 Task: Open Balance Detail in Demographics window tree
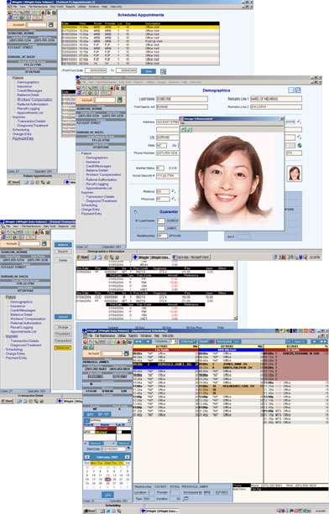[97, 170]
